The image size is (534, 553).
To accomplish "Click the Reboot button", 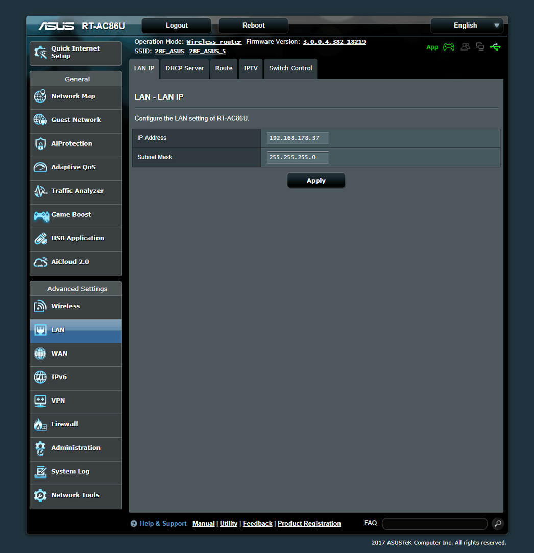I will point(253,26).
